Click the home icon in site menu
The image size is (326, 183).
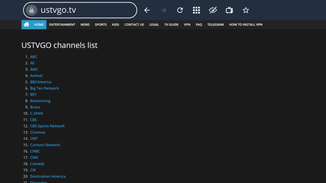pyautogui.click(x=26, y=25)
